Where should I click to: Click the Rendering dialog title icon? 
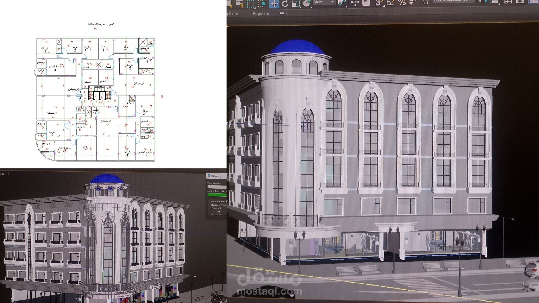[209, 176]
